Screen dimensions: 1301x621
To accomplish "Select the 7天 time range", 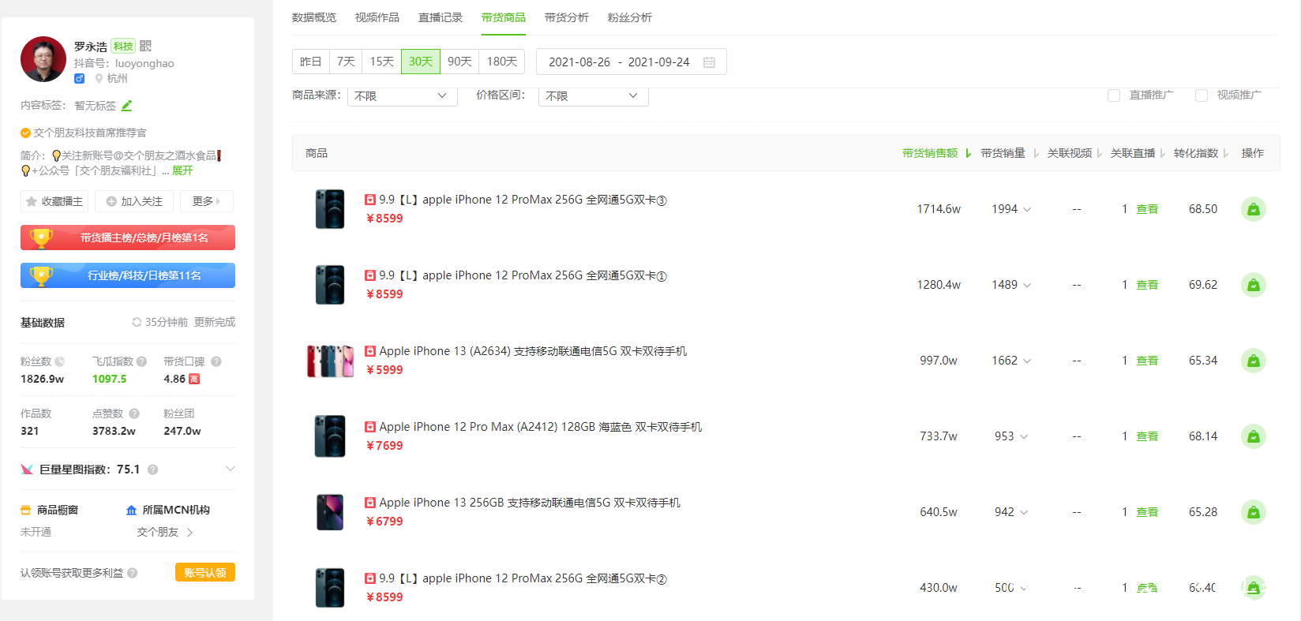I will pyautogui.click(x=346, y=62).
